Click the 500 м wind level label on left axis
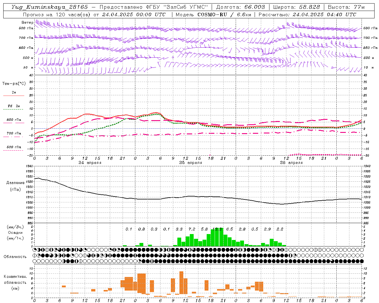Screen dimensions: 379x303 pyautogui.click(x=28, y=58)
